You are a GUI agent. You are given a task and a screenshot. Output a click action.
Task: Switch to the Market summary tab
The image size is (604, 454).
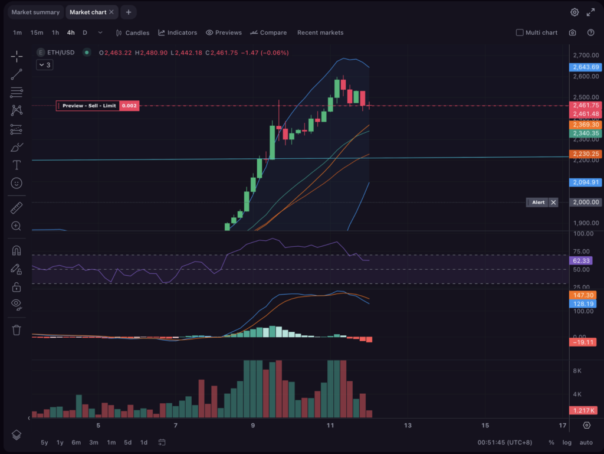click(35, 12)
